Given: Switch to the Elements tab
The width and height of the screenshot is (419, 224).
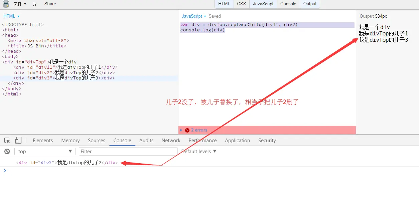Looking at the screenshot, I should [43, 141].
